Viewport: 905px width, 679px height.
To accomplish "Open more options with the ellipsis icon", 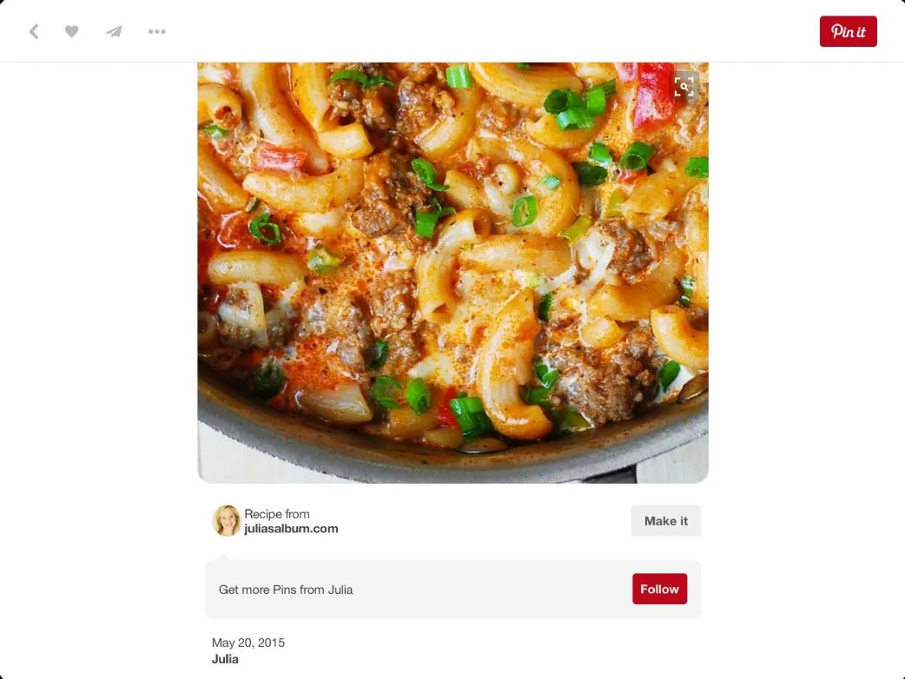I will point(156,31).
